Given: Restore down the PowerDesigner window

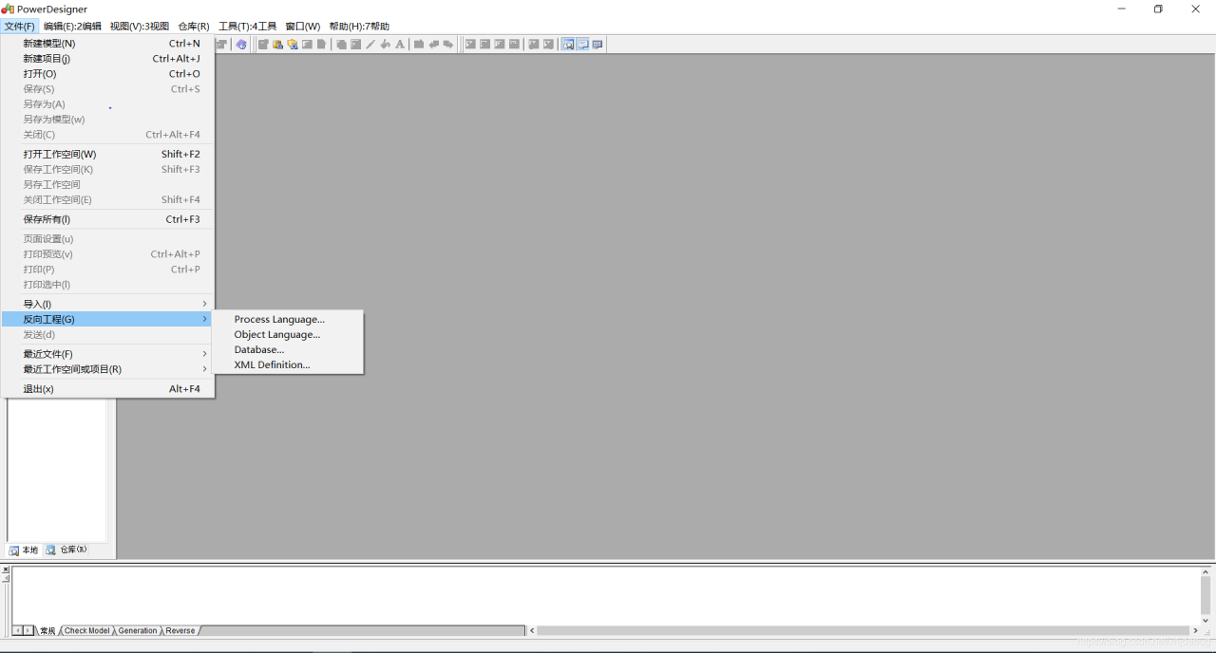Looking at the screenshot, I should point(1158,9).
